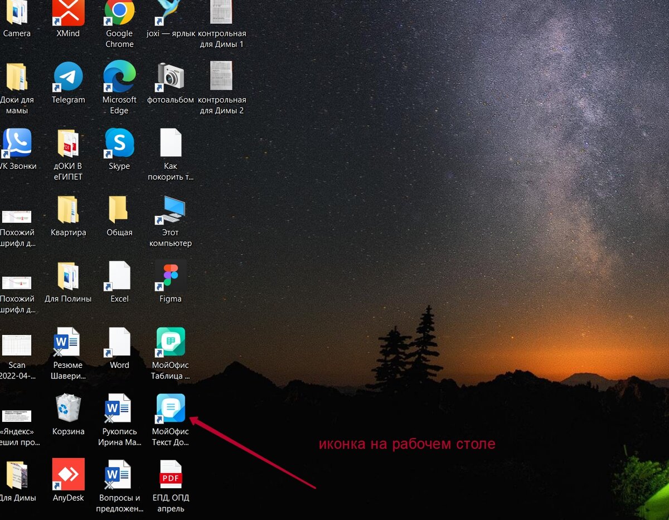The height and width of the screenshot is (520, 669).
Task: Select the Общая folder
Action: (119, 210)
